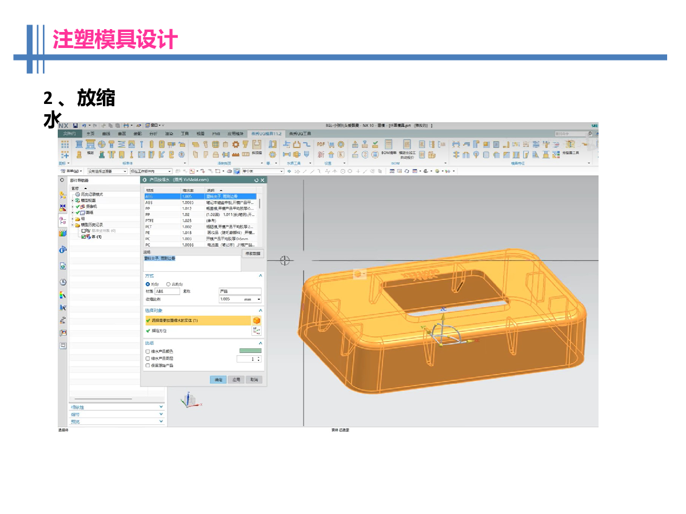Click the specify orientation CSYS icon
Image resolution: width=686 pixels, height=514 pixels.
(x=257, y=331)
